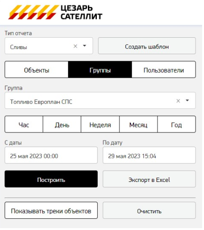Open the С даты date field
Viewport: 204px width, 230px height.
point(51,155)
